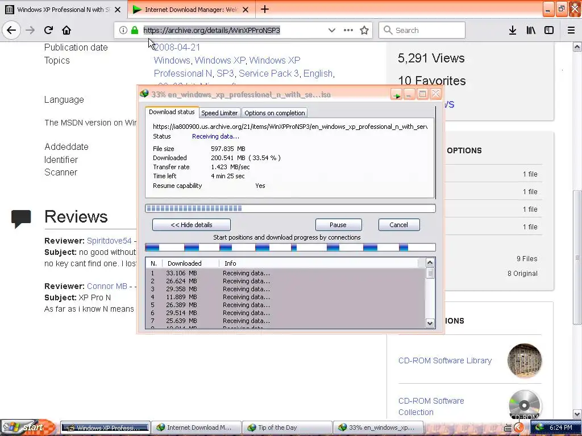Click the Search input field
This screenshot has width=582, height=436.
point(422,30)
